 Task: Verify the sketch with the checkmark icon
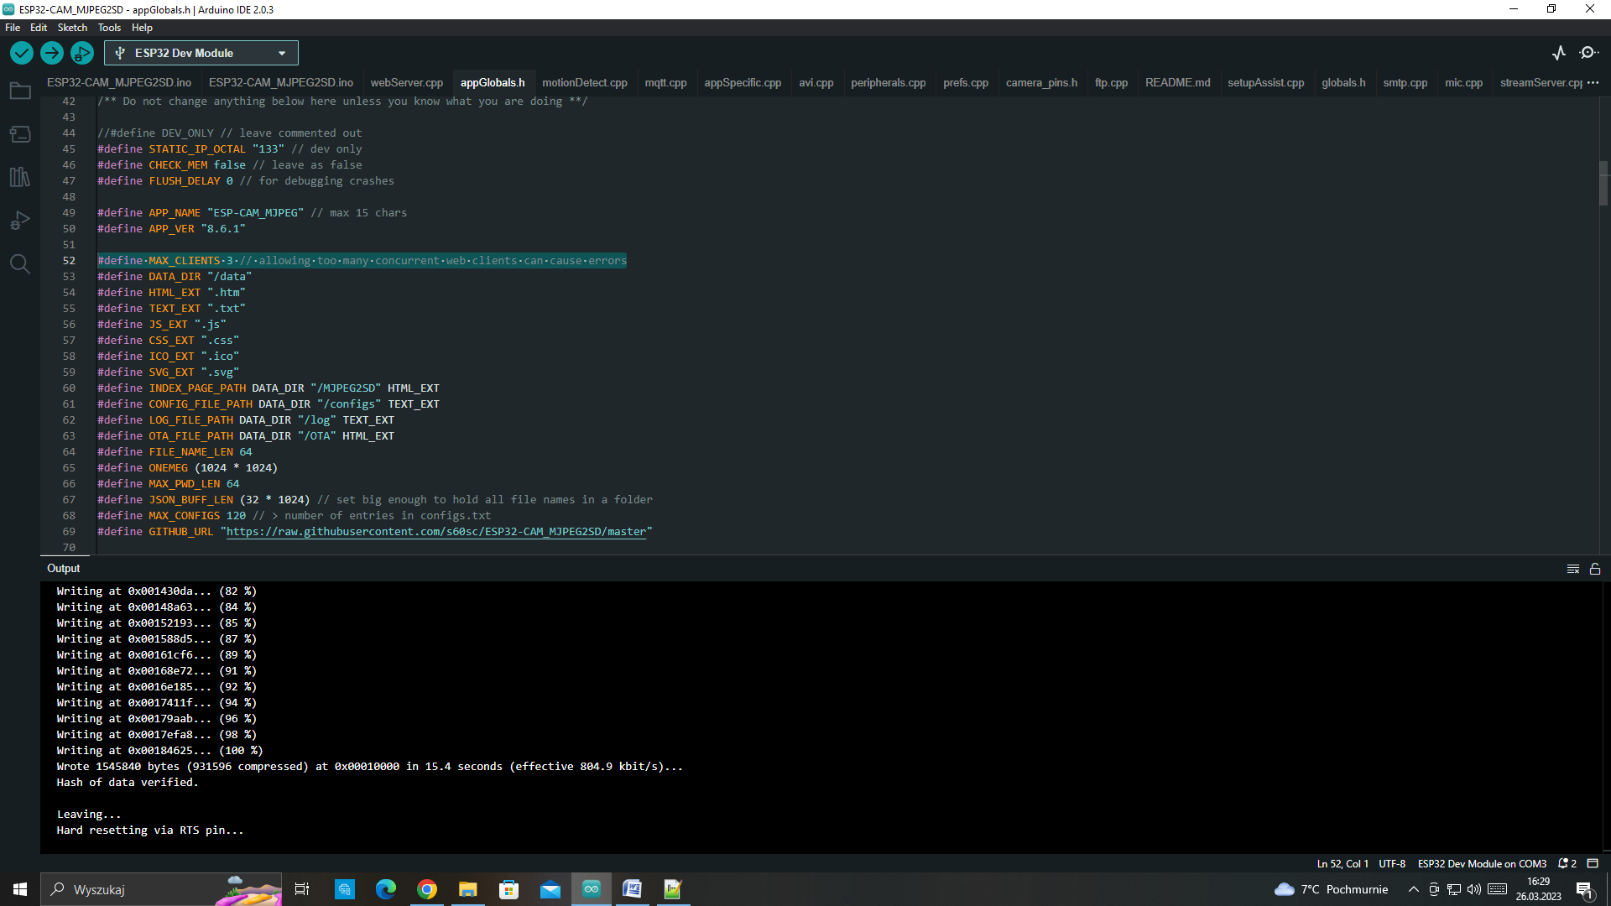tap(21, 52)
